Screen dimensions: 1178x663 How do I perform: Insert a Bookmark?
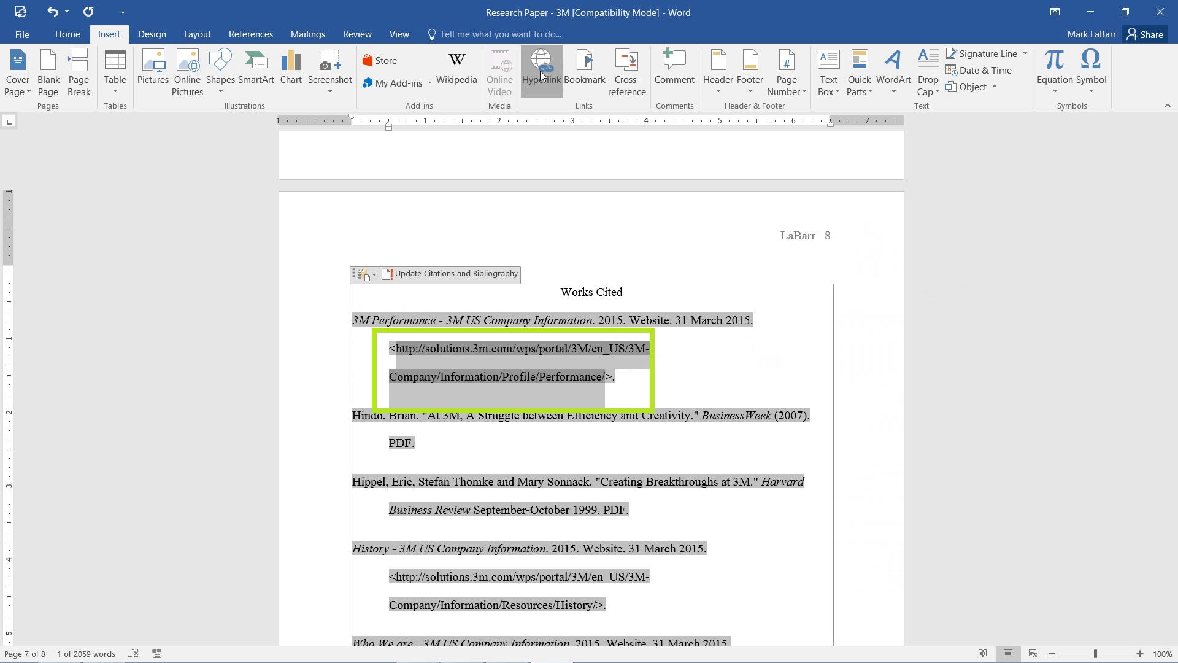[x=585, y=68]
